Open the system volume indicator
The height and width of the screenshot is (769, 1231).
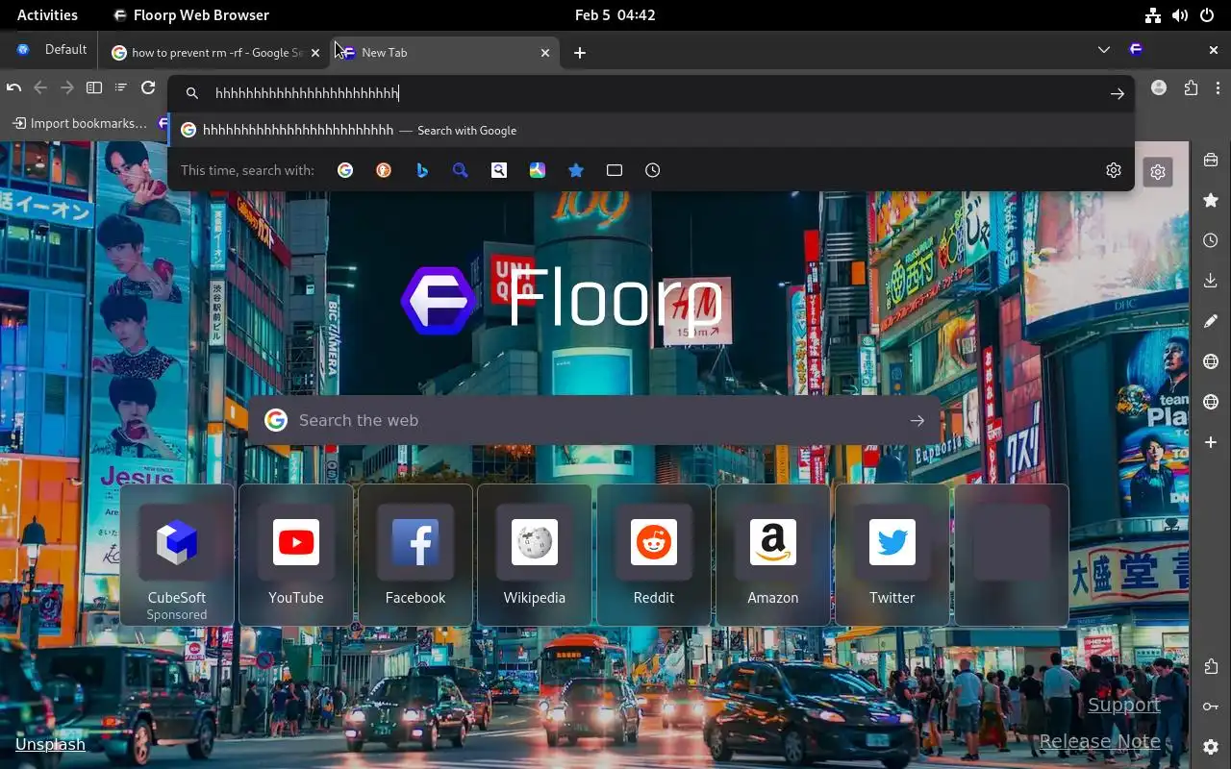[x=1180, y=15]
